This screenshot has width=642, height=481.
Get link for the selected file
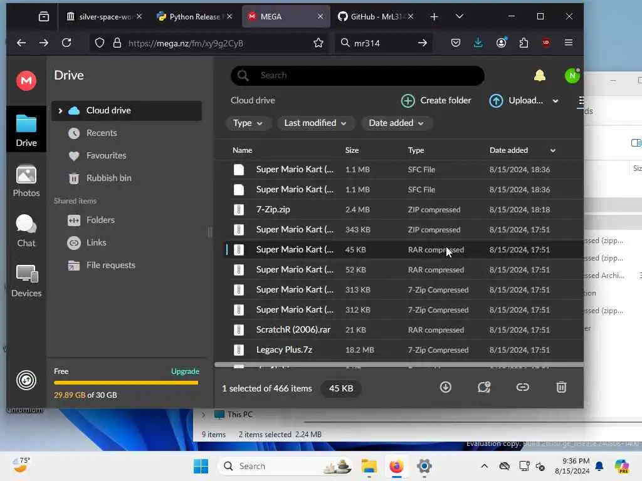pos(522,387)
